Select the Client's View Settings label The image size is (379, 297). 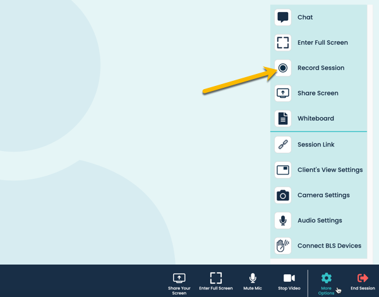[x=330, y=170]
